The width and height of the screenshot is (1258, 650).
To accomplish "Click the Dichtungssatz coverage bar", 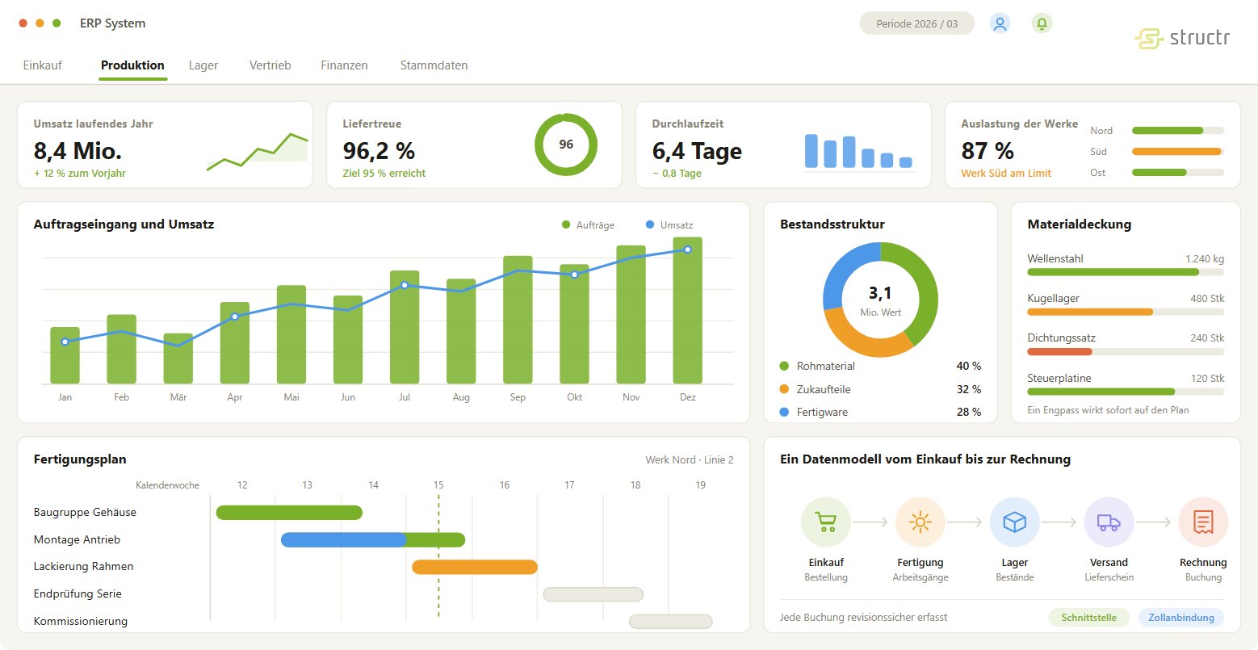I will tap(1126, 351).
